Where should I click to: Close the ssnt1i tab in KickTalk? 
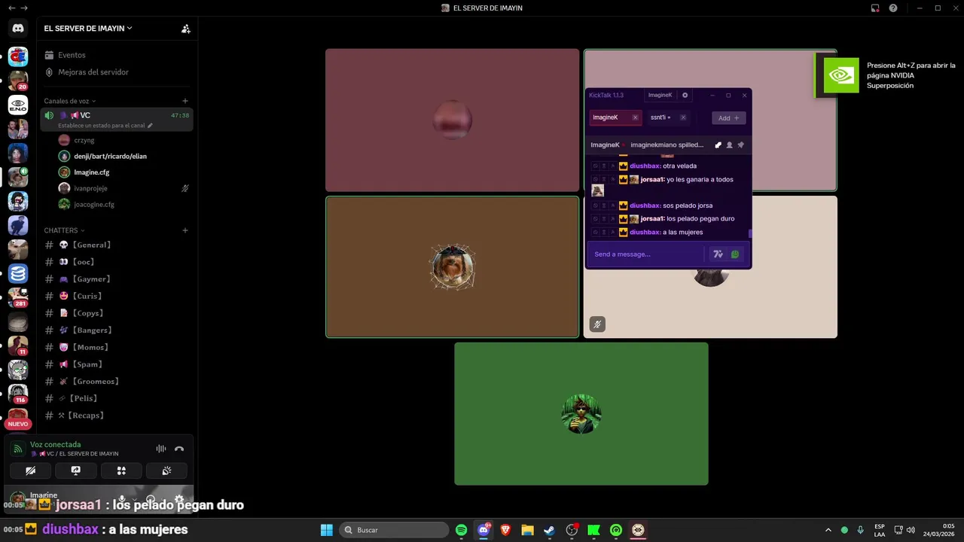[683, 117]
